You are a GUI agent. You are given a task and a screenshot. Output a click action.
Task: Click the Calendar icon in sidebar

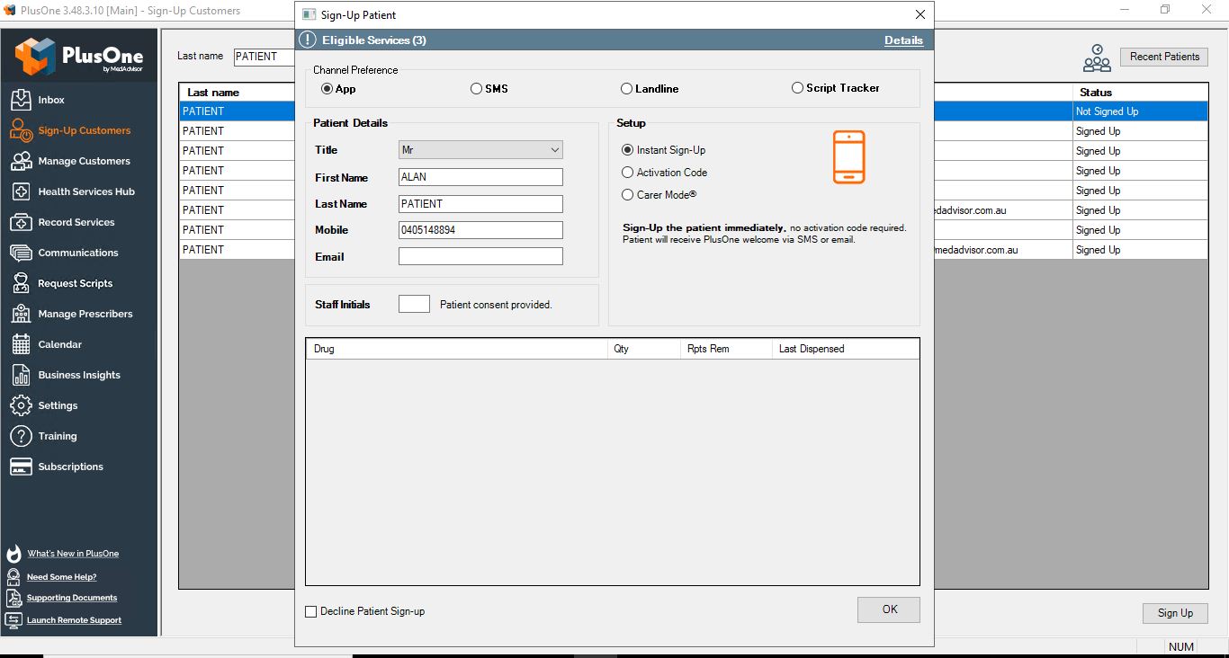click(22, 344)
